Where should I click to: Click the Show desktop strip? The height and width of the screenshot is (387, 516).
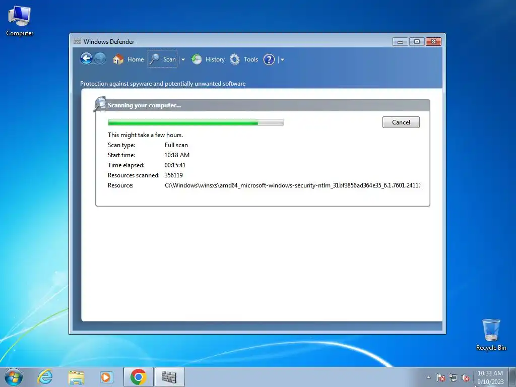pos(512,377)
